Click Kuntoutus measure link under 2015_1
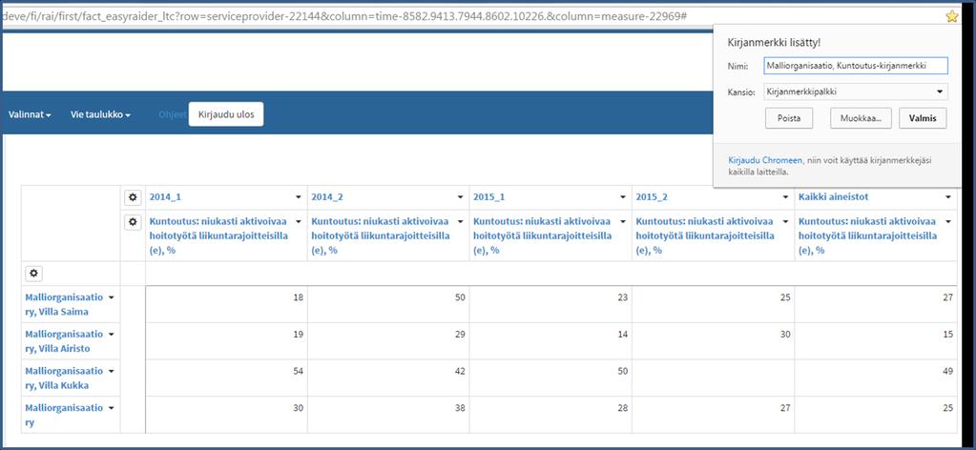 point(544,235)
